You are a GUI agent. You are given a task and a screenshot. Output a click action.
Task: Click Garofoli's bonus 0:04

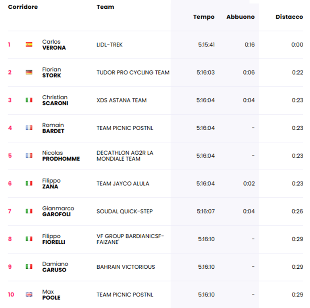249,211
